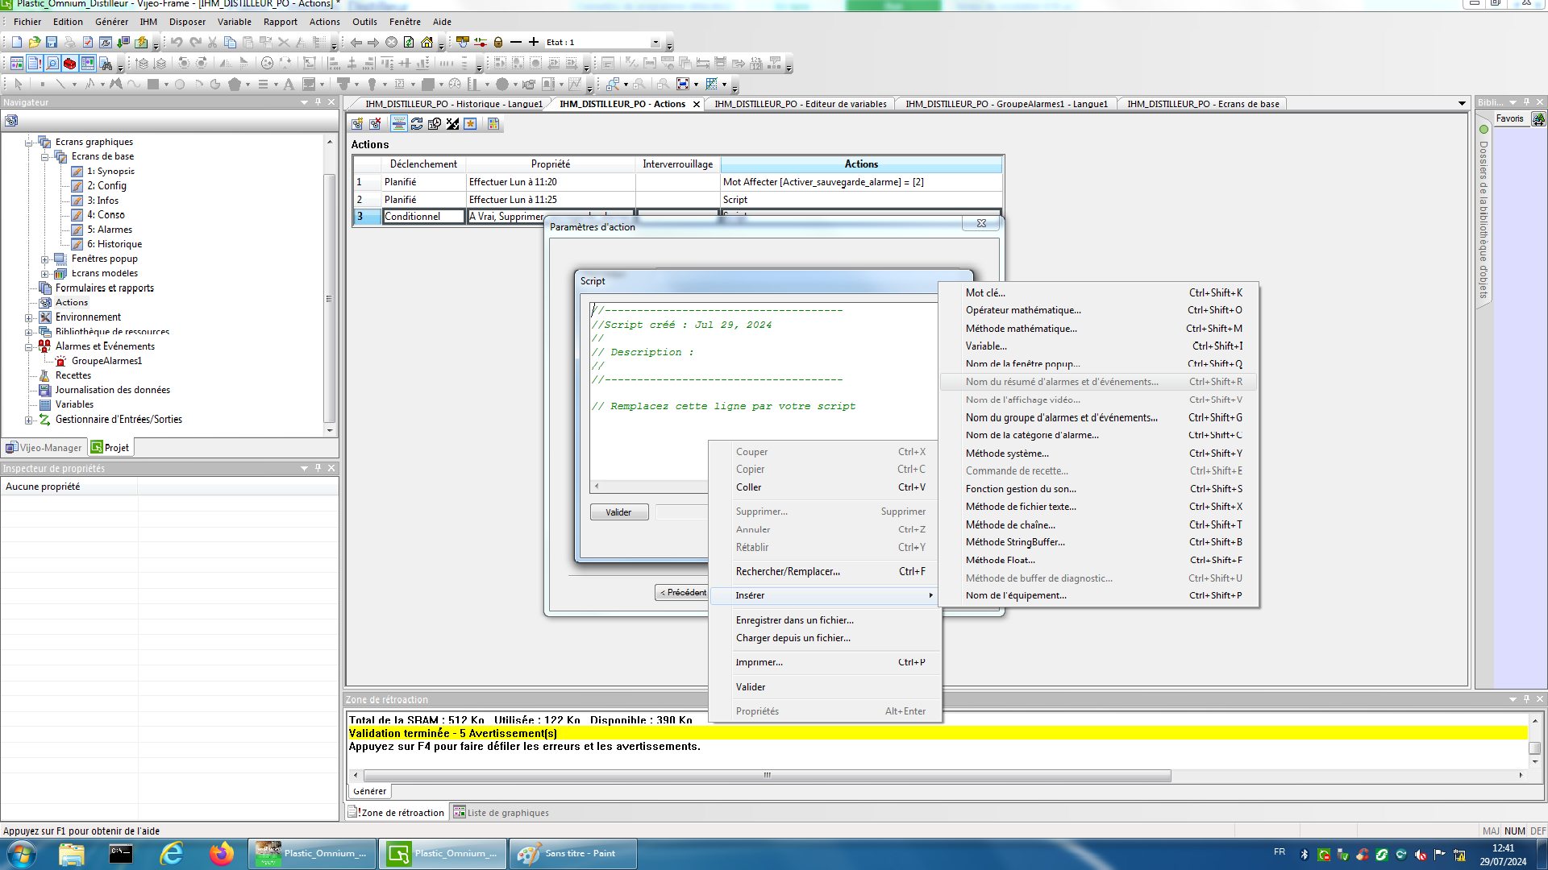Screen dimensions: 1548x870
Task: Collapse the Ecrans graphiques tree node
Action: click(29, 143)
